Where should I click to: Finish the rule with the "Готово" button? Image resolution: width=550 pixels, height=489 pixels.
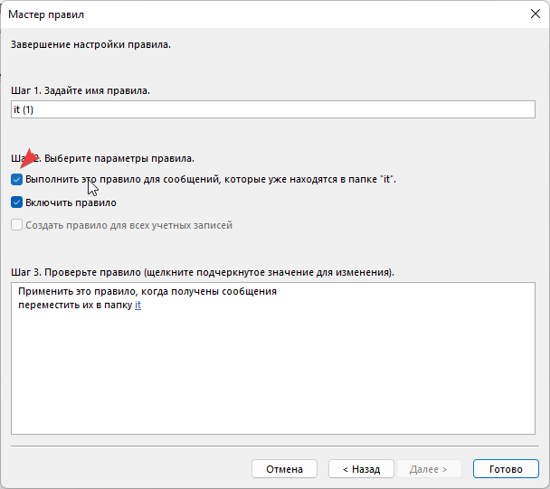point(506,469)
